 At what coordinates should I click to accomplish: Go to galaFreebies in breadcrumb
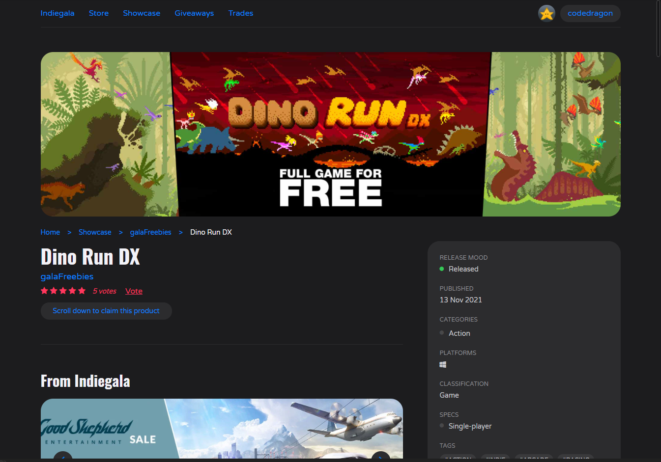pyautogui.click(x=150, y=232)
